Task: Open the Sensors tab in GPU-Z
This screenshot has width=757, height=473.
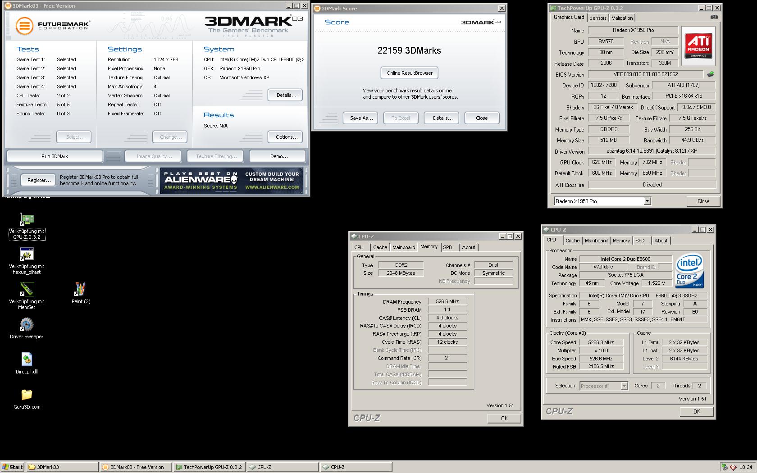Action: point(598,18)
